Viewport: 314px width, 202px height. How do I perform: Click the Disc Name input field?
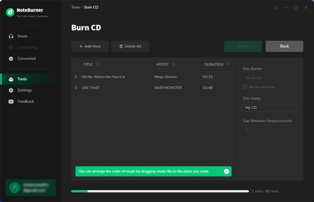(269, 108)
